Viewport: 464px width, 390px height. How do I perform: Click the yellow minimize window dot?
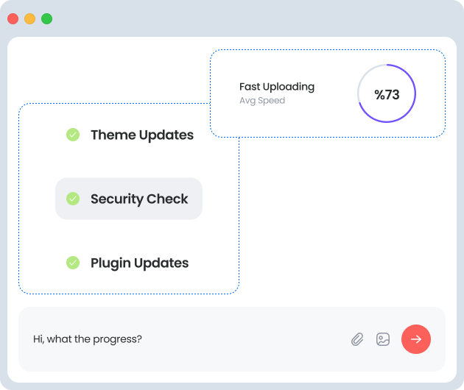point(30,18)
